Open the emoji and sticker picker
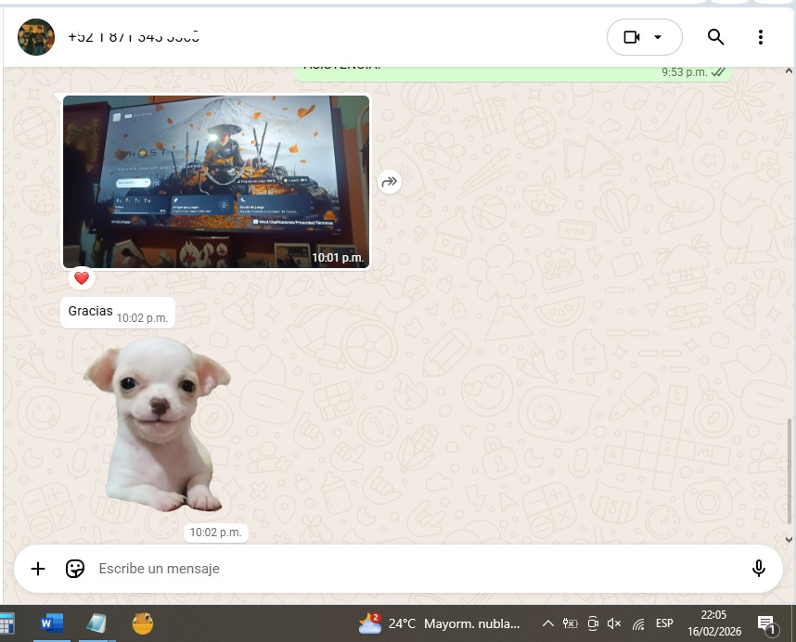796x642 pixels. click(75, 569)
